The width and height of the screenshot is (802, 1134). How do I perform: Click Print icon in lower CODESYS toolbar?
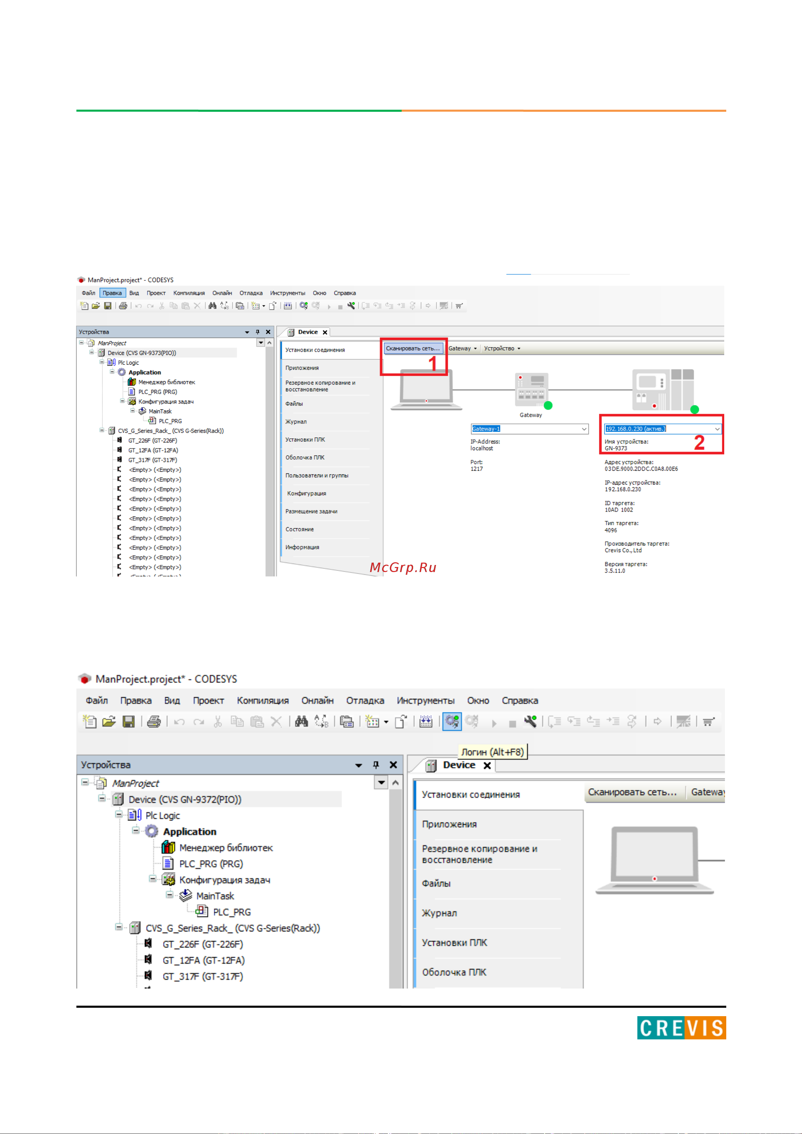[x=154, y=722]
